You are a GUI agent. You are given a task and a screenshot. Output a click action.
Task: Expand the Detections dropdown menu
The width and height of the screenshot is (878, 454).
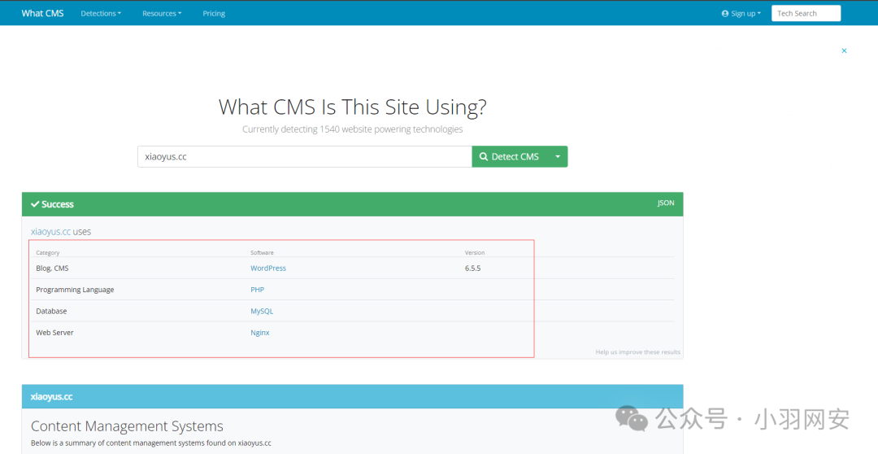click(x=101, y=14)
